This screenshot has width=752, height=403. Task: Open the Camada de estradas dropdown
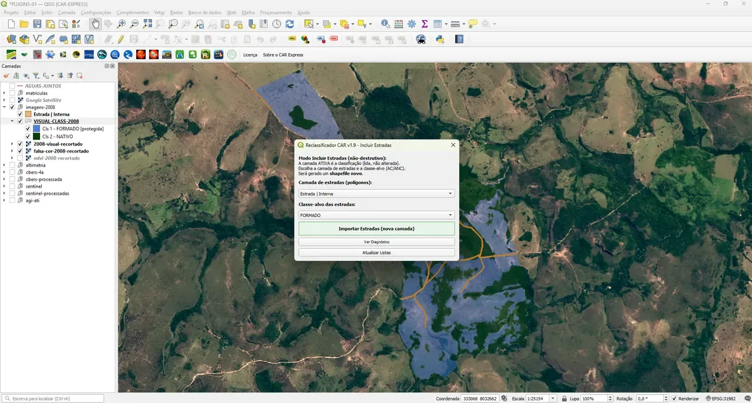(x=376, y=194)
